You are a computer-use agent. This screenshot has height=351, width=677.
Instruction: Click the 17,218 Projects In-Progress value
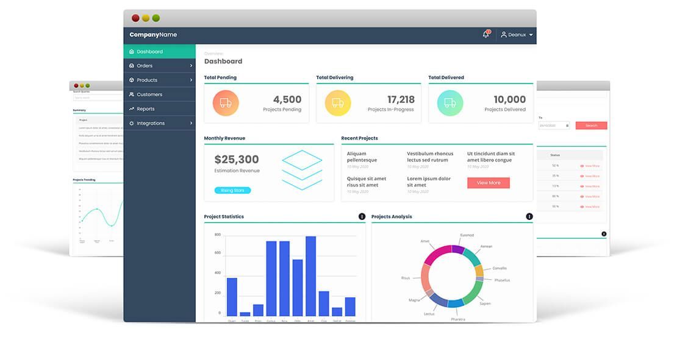(x=401, y=99)
